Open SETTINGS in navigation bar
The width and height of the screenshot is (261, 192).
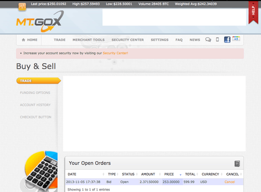[159, 40]
